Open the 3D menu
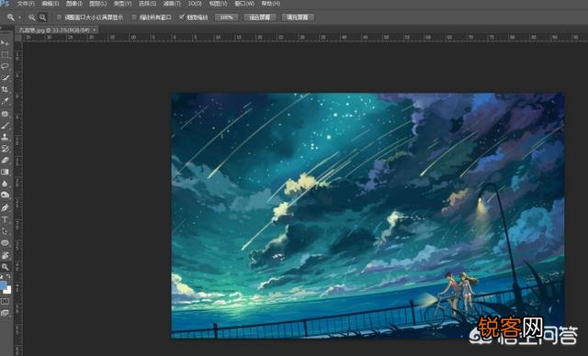The image size is (588, 356). tap(195, 4)
